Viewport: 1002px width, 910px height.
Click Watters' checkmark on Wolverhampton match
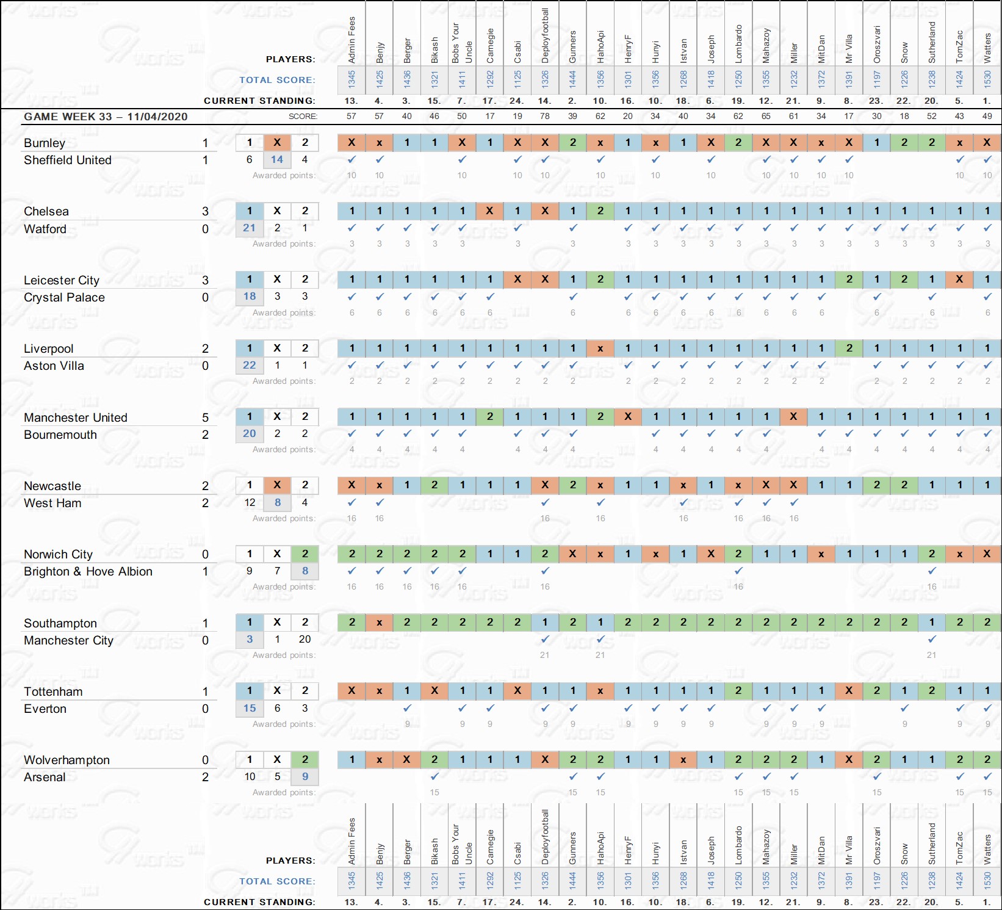(x=987, y=776)
